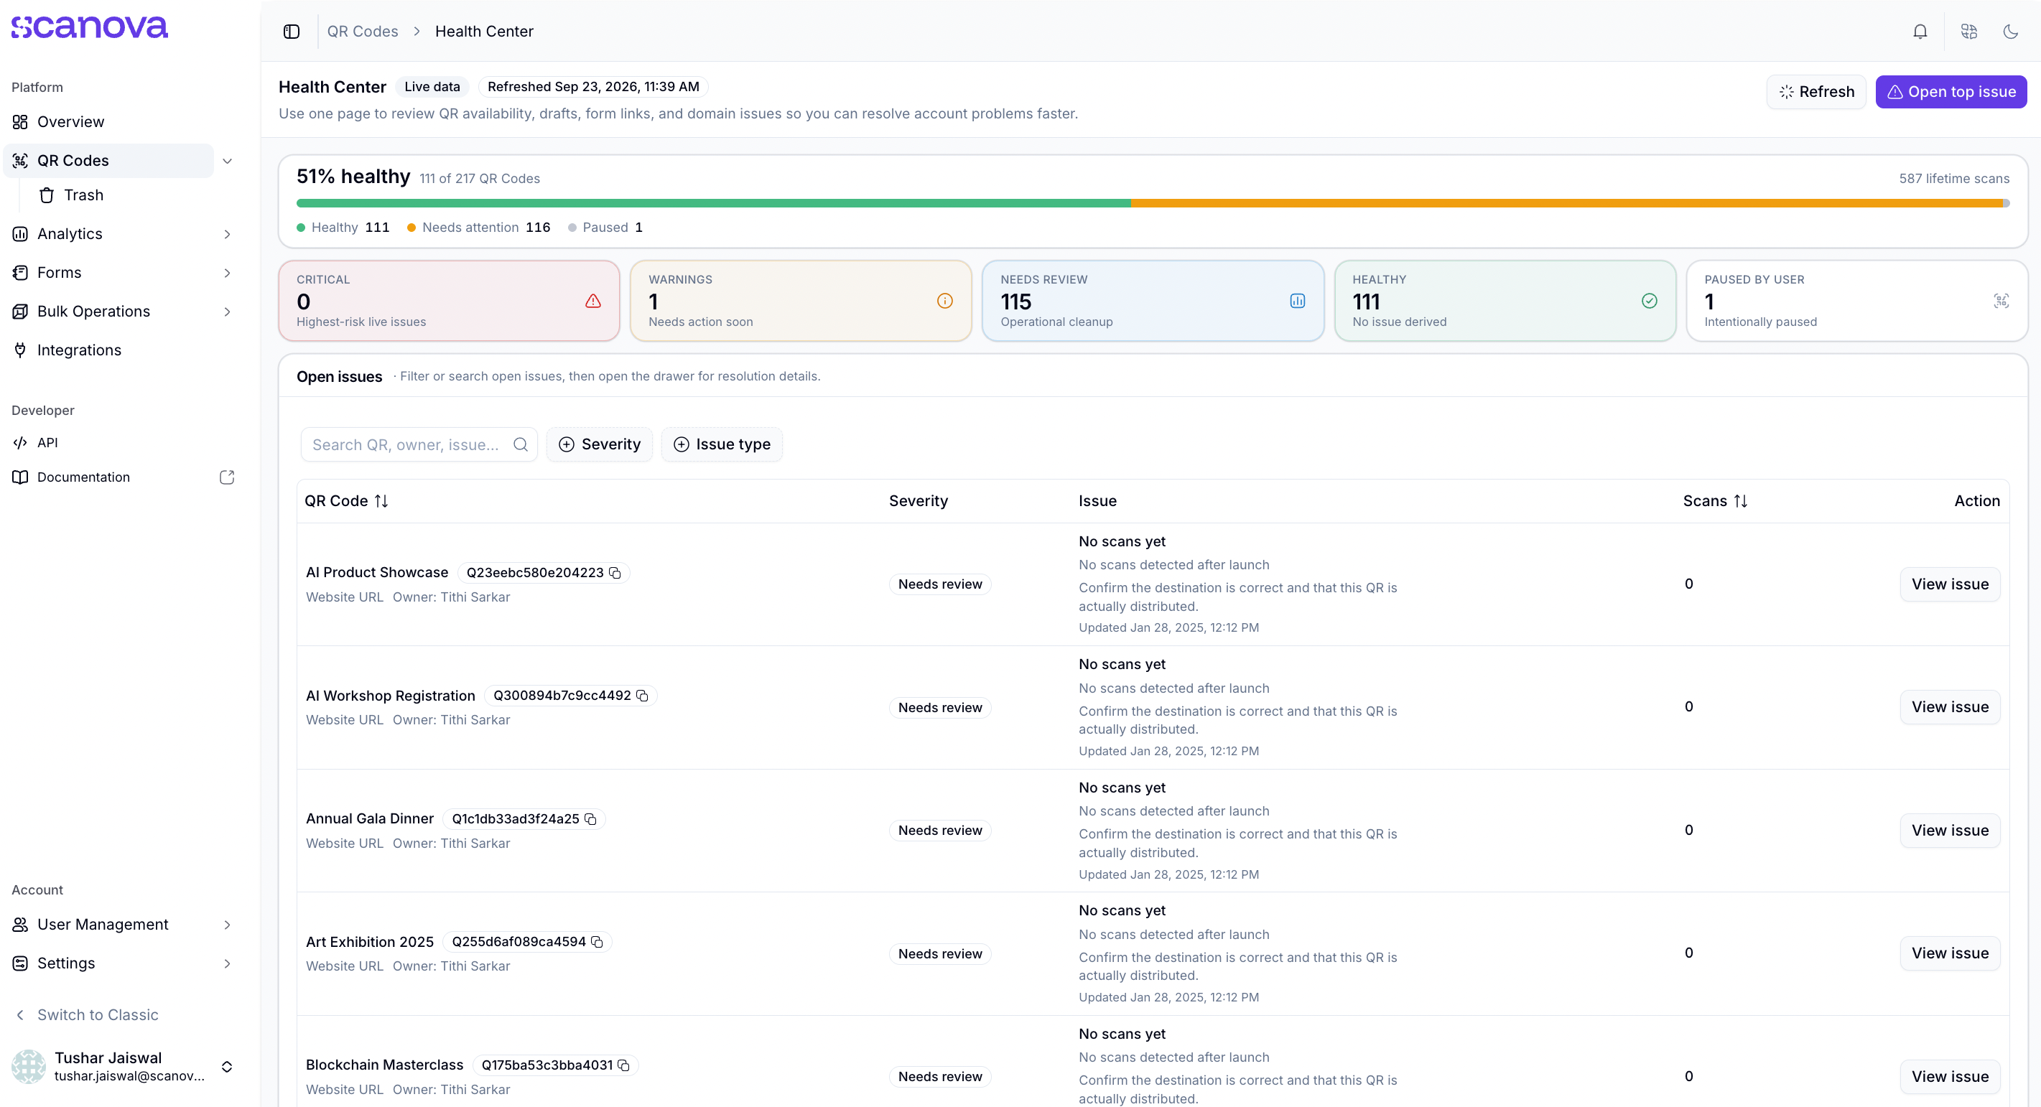Screen dimensions: 2041x1107
Task: Click the health progress bar
Action: [1153, 203]
